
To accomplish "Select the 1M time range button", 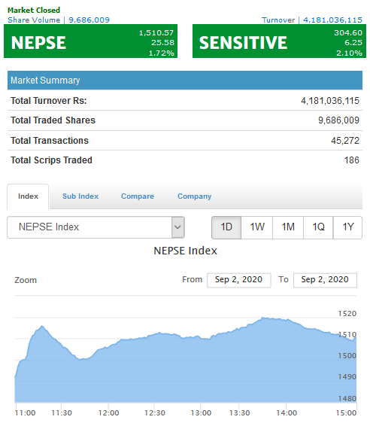I will pyautogui.click(x=288, y=227).
